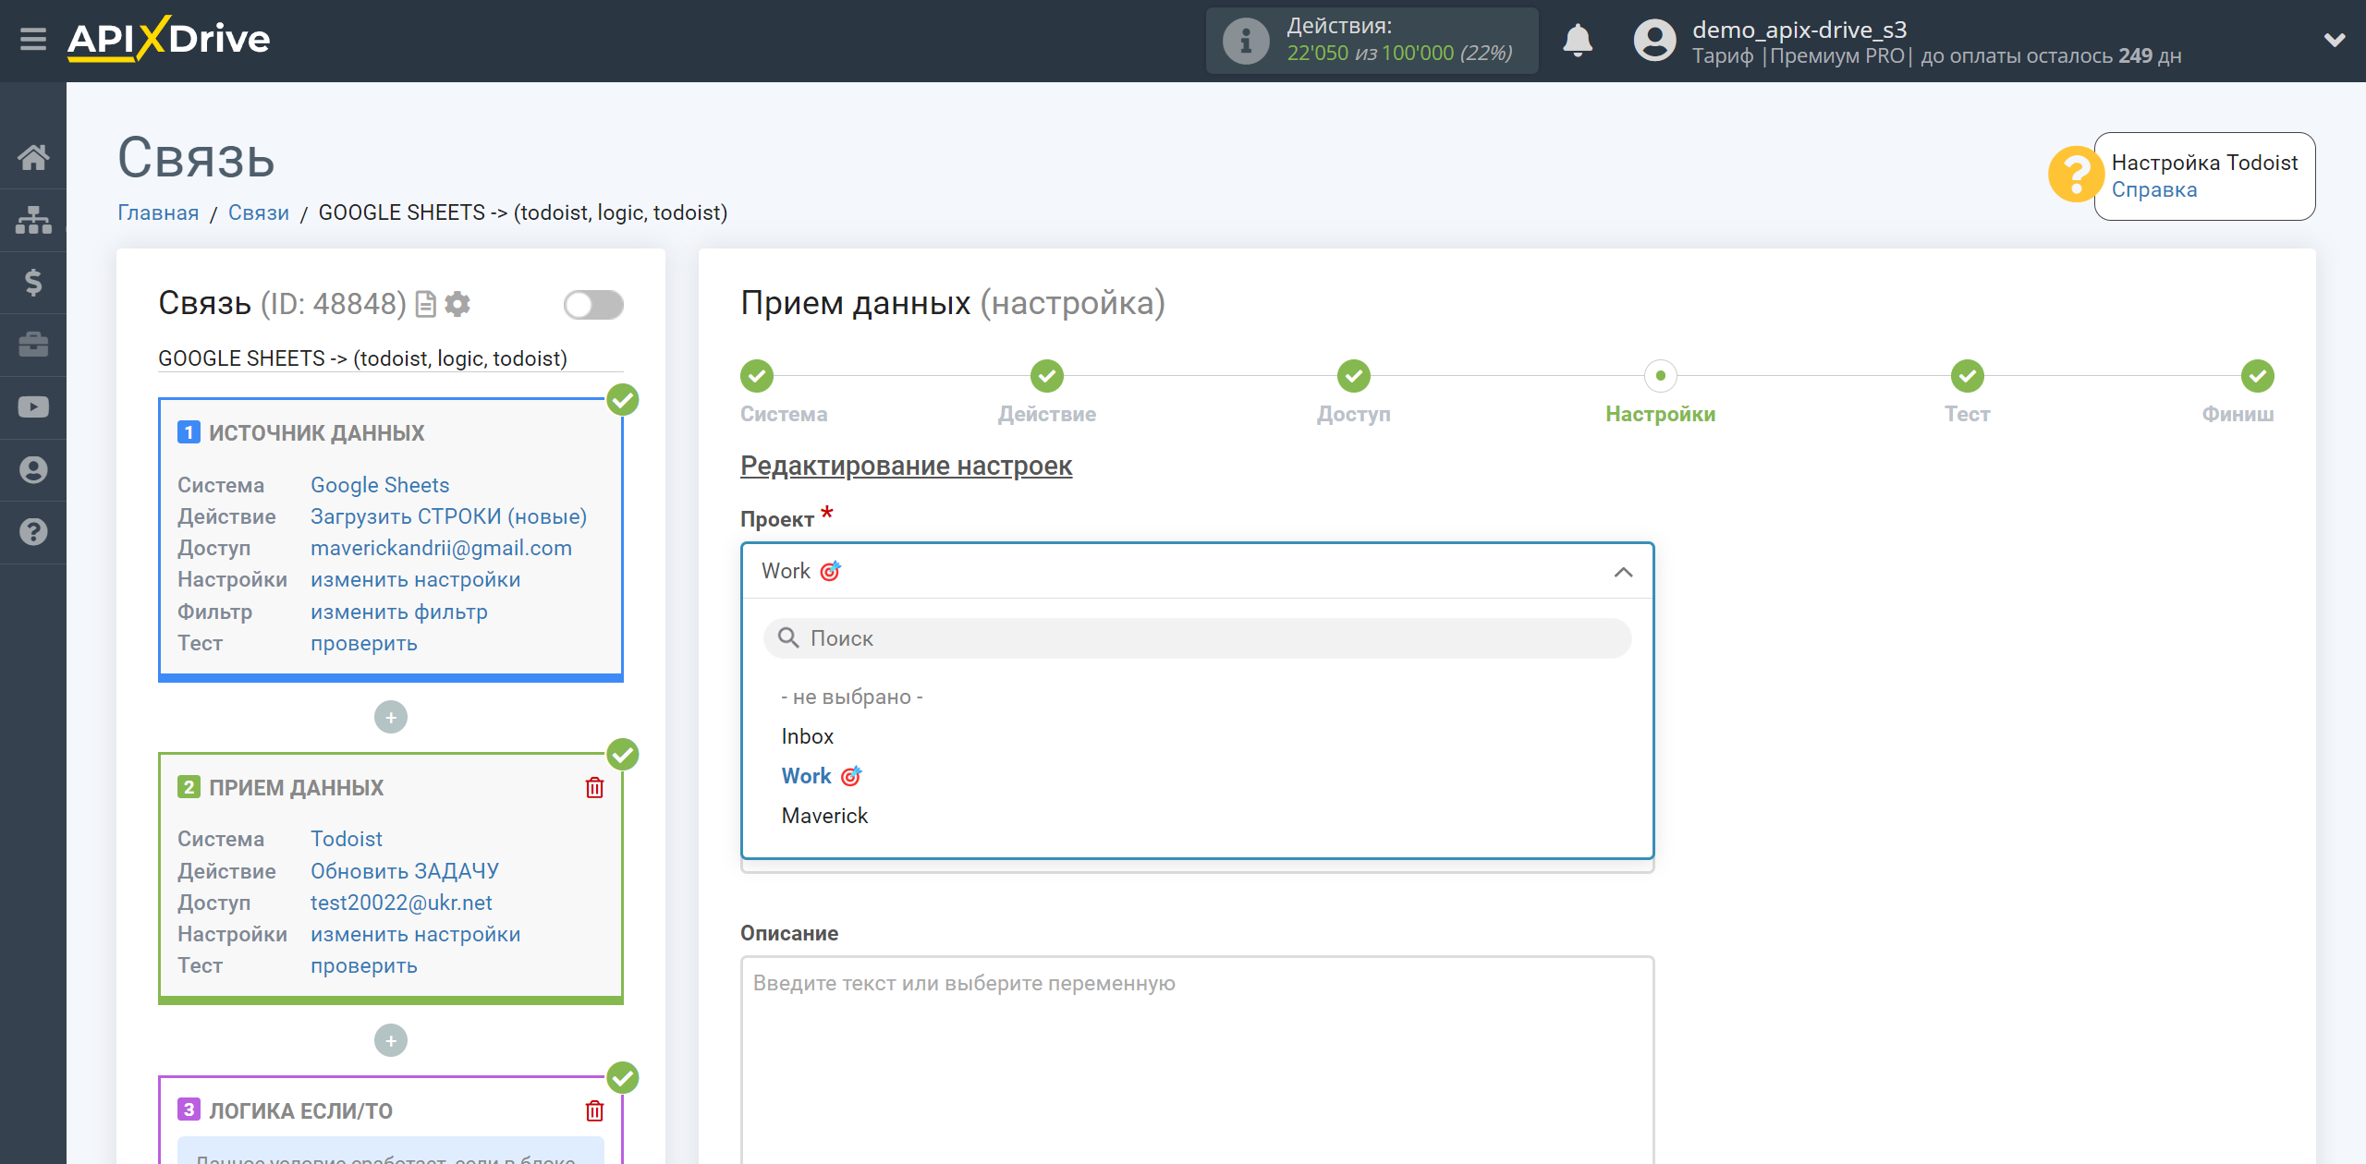Image resolution: width=2366 pixels, height=1164 pixels.
Task: Click the Редактирование настроек heading
Action: [906, 466]
